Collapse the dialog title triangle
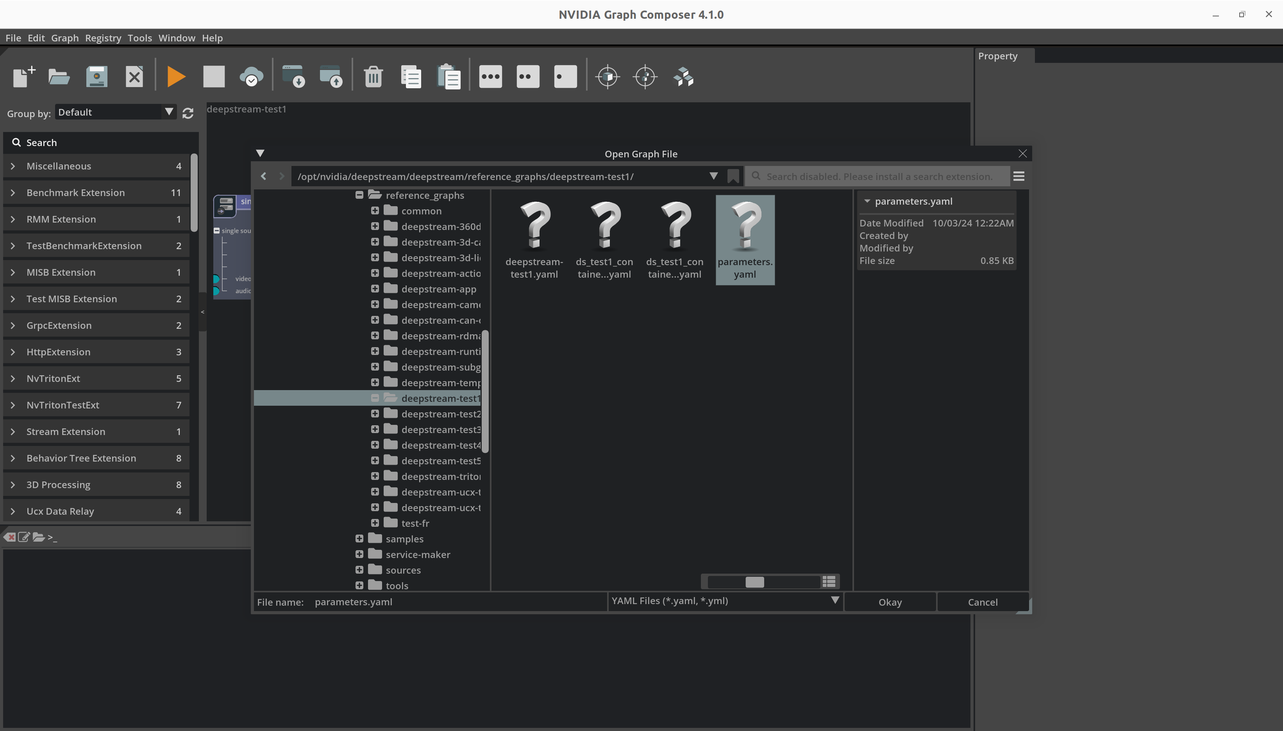The image size is (1283, 731). [x=260, y=153]
